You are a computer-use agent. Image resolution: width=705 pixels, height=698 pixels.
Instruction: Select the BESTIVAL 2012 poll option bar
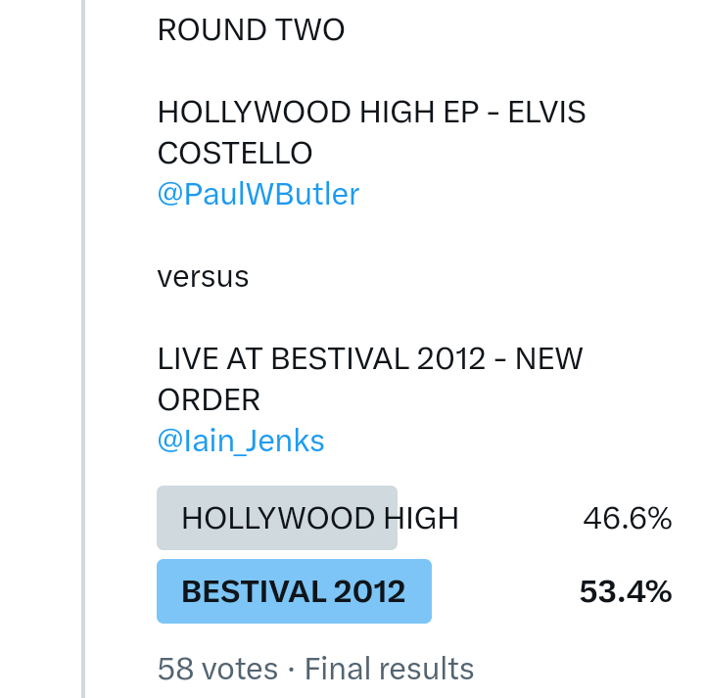pyautogui.click(x=293, y=591)
